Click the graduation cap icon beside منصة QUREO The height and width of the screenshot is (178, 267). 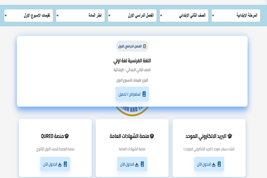[67, 136]
